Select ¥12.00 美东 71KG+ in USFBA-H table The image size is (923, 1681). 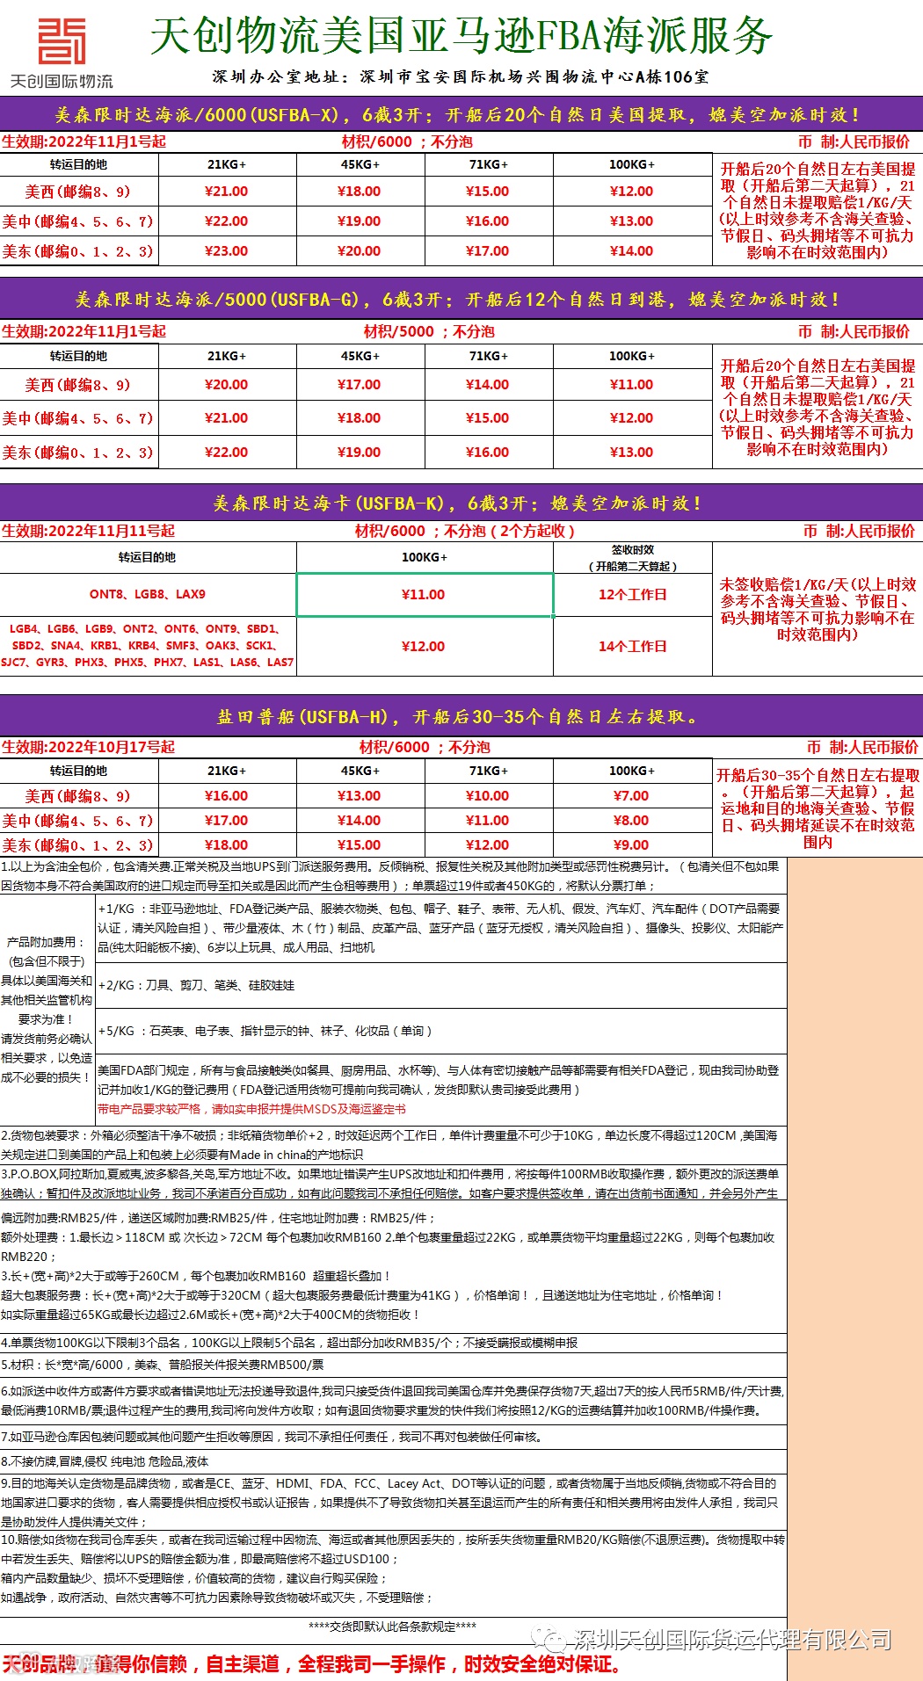coord(488,844)
